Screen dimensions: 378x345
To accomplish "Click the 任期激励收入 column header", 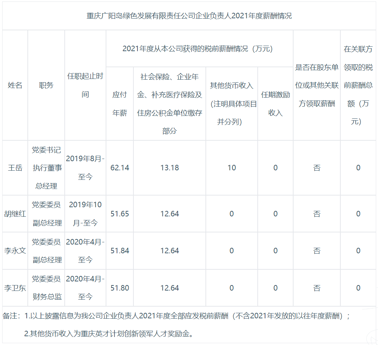I will 275,104.
